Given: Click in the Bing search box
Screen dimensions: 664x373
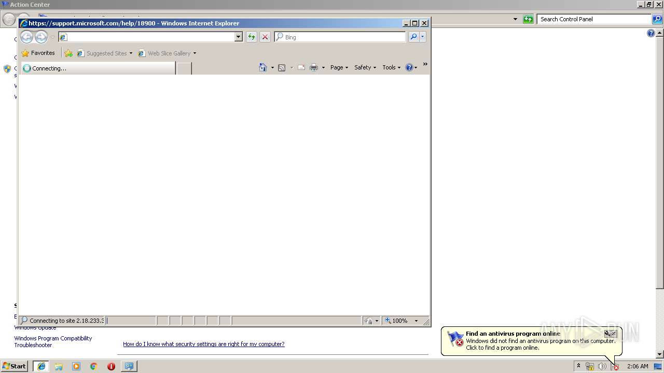Looking at the screenshot, I should (x=340, y=37).
